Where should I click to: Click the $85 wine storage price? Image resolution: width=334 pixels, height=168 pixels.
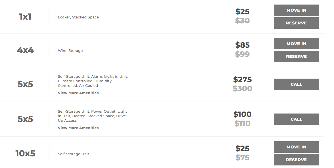point(242,45)
